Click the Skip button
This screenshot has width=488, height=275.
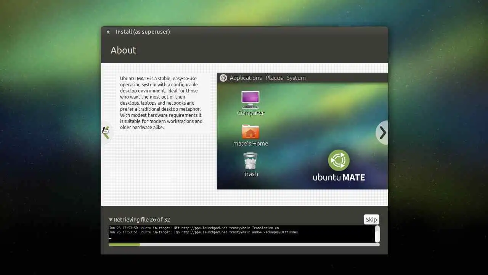coord(371,219)
